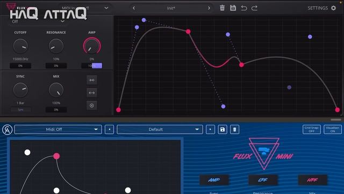This screenshot has width=344, height=194.
Task: Click the SETTINGS label
Action: (318, 8)
